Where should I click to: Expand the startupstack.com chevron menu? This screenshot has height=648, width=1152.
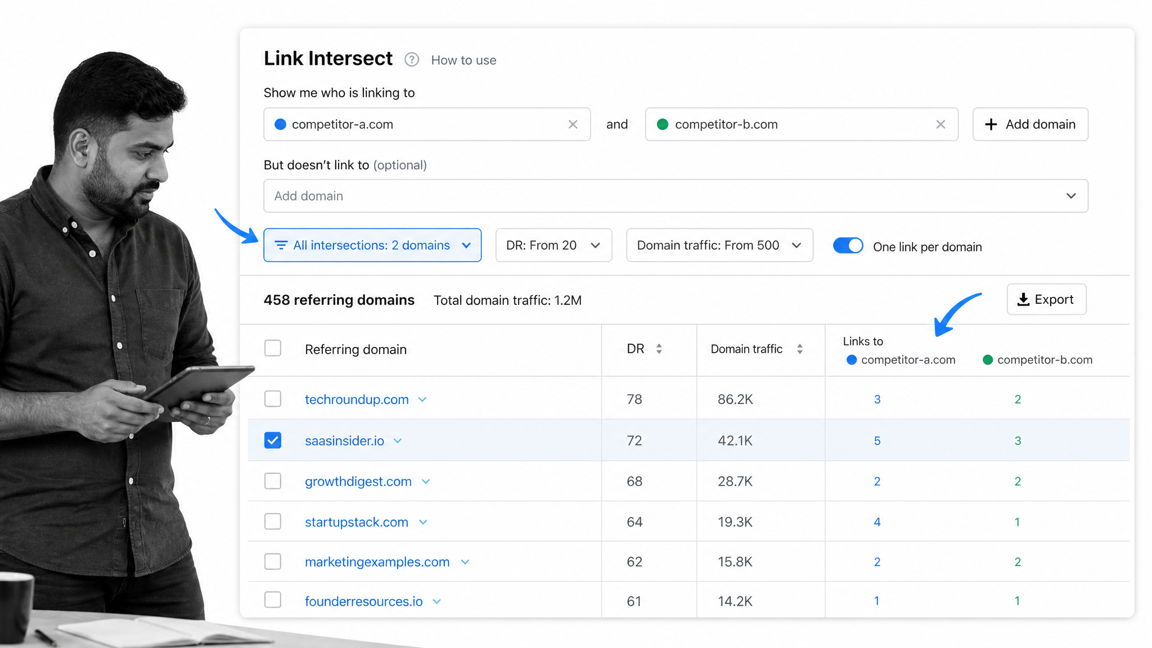point(423,523)
